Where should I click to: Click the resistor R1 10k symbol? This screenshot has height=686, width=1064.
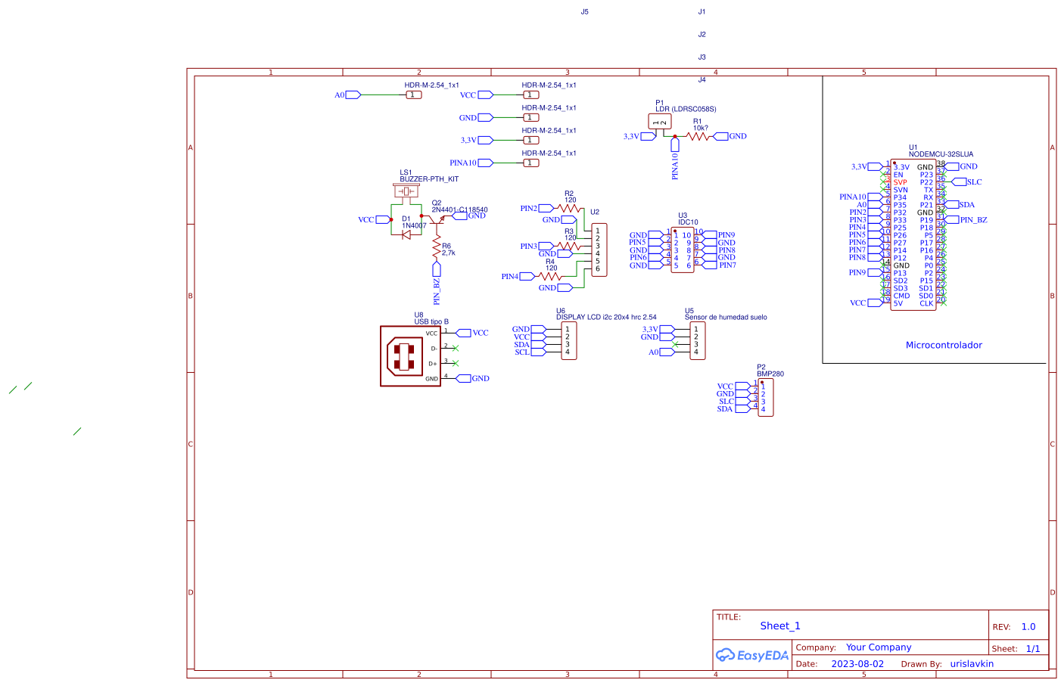699,136
